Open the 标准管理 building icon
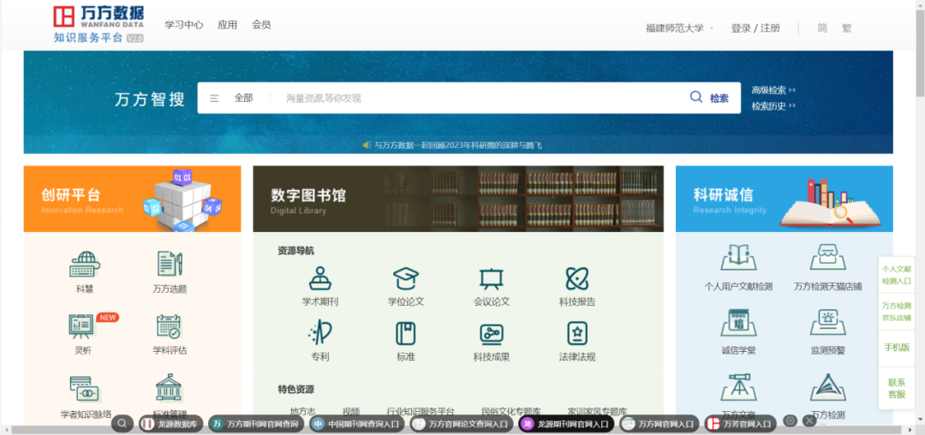Viewport: 925px width, 435px height. (x=170, y=387)
